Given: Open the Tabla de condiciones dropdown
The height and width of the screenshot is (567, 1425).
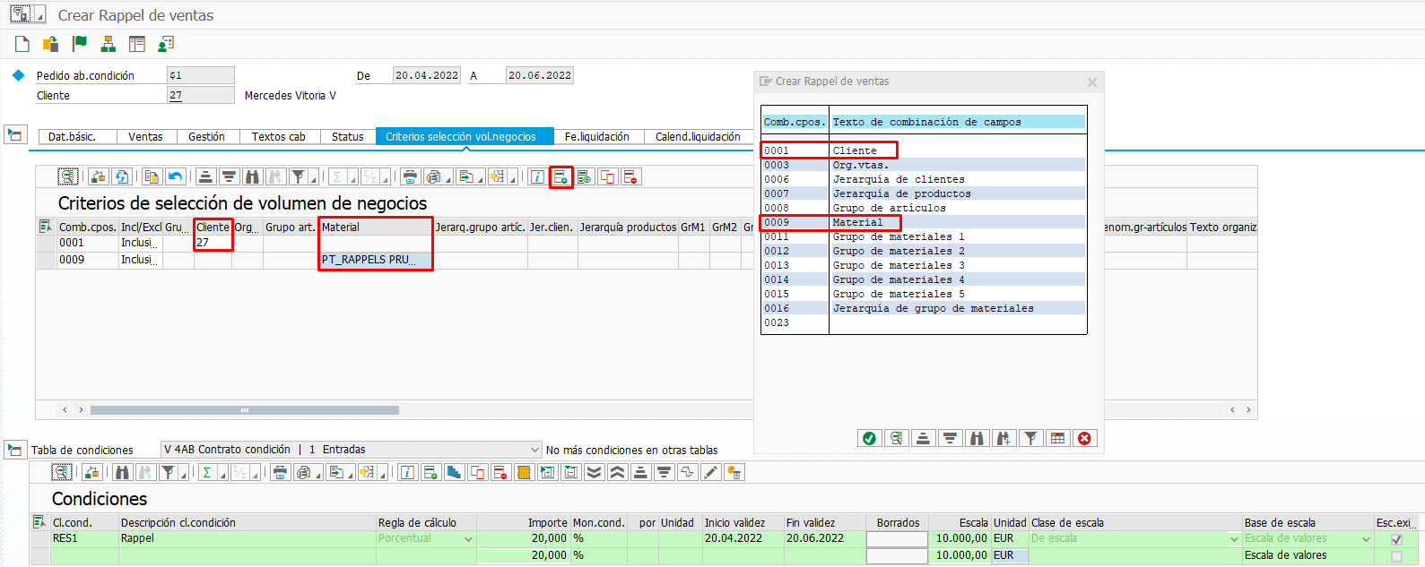Looking at the screenshot, I should pyautogui.click(x=535, y=450).
